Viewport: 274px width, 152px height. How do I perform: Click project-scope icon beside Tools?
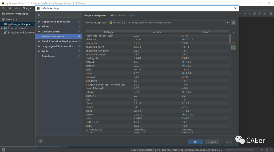(x=79, y=51)
